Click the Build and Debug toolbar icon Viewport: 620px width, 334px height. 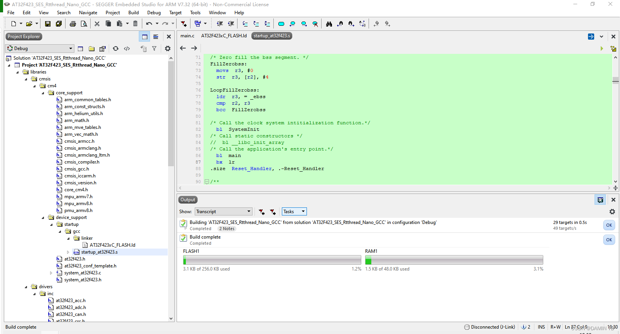pyautogui.click(x=184, y=24)
